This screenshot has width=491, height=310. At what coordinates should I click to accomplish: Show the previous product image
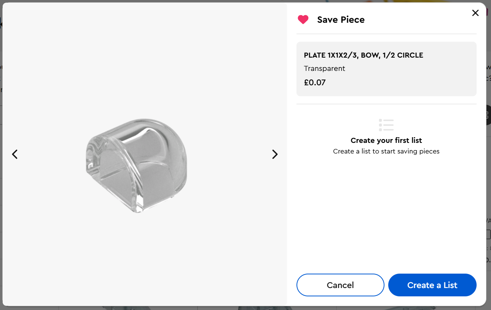click(15, 154)
